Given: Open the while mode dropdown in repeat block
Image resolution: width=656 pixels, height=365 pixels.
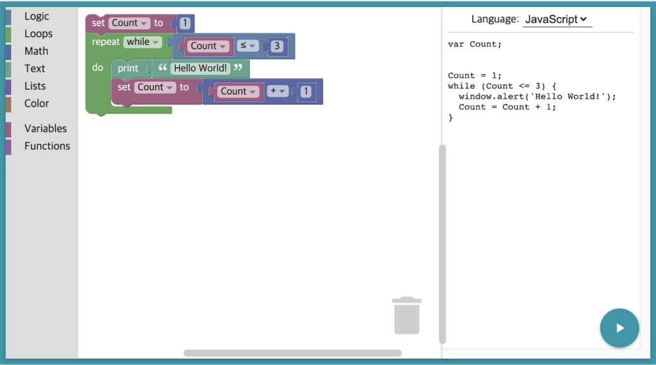Looking at the screenshot, I should point(142,42).
